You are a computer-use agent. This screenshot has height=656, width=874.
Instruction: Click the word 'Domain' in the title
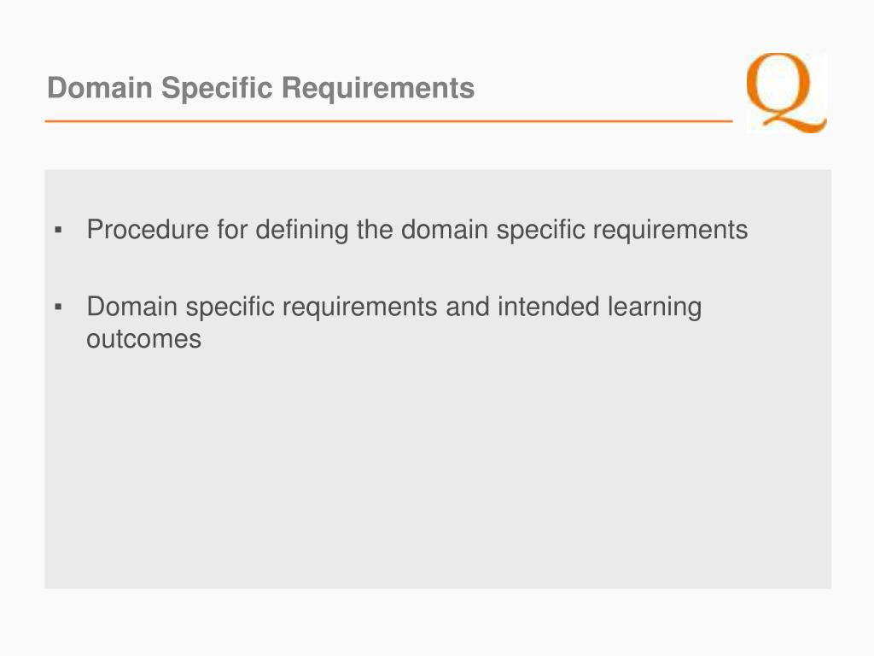coord(100,88)
